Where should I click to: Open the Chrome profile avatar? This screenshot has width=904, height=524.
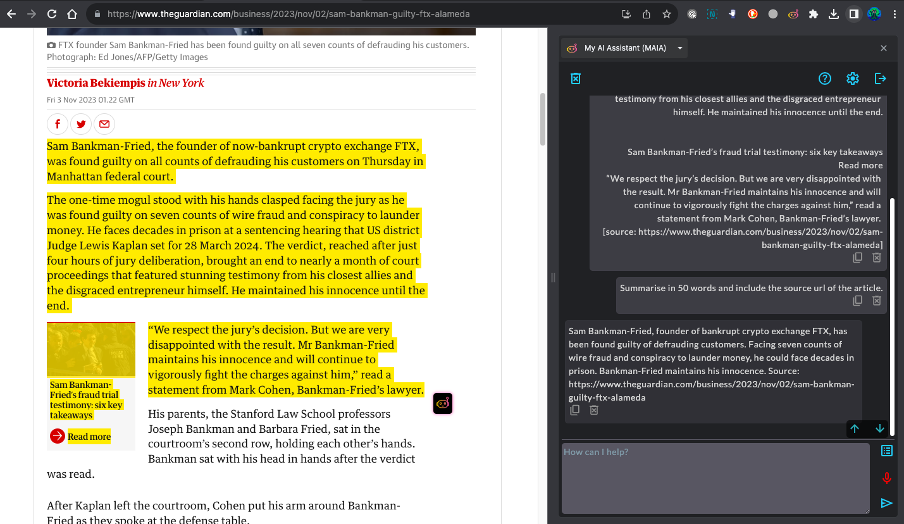874,14
